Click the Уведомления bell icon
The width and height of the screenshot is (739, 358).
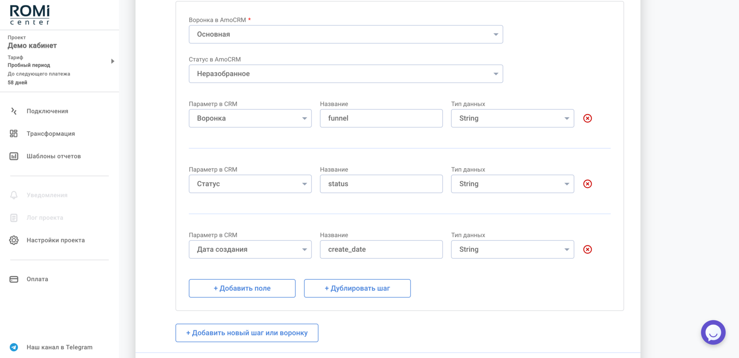pos(14,195)
